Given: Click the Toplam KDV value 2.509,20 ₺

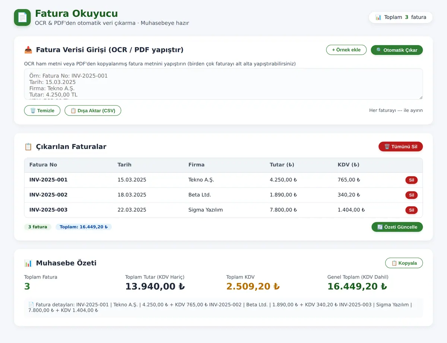Looking at the screenshot, I should point(253,286).
